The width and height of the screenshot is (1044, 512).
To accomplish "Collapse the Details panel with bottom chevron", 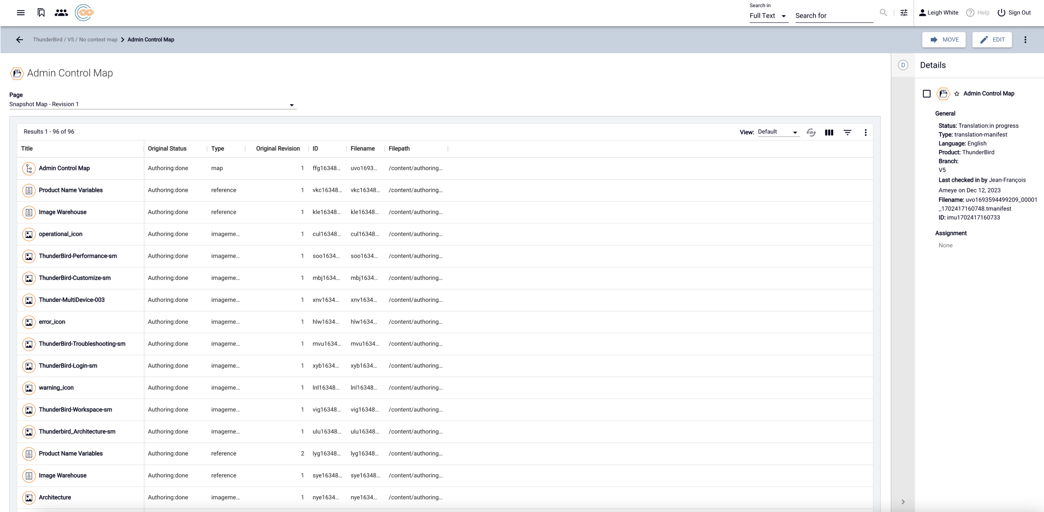I will (x=903, y=502).
